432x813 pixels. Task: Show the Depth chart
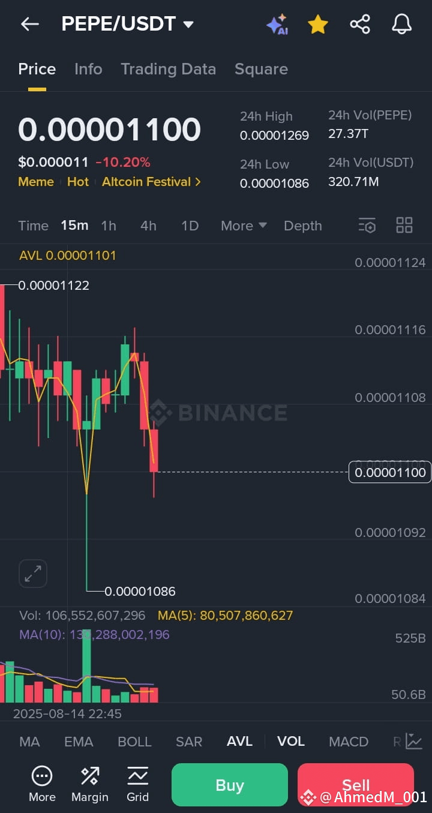pyautogui.click(x=303, y=226)
